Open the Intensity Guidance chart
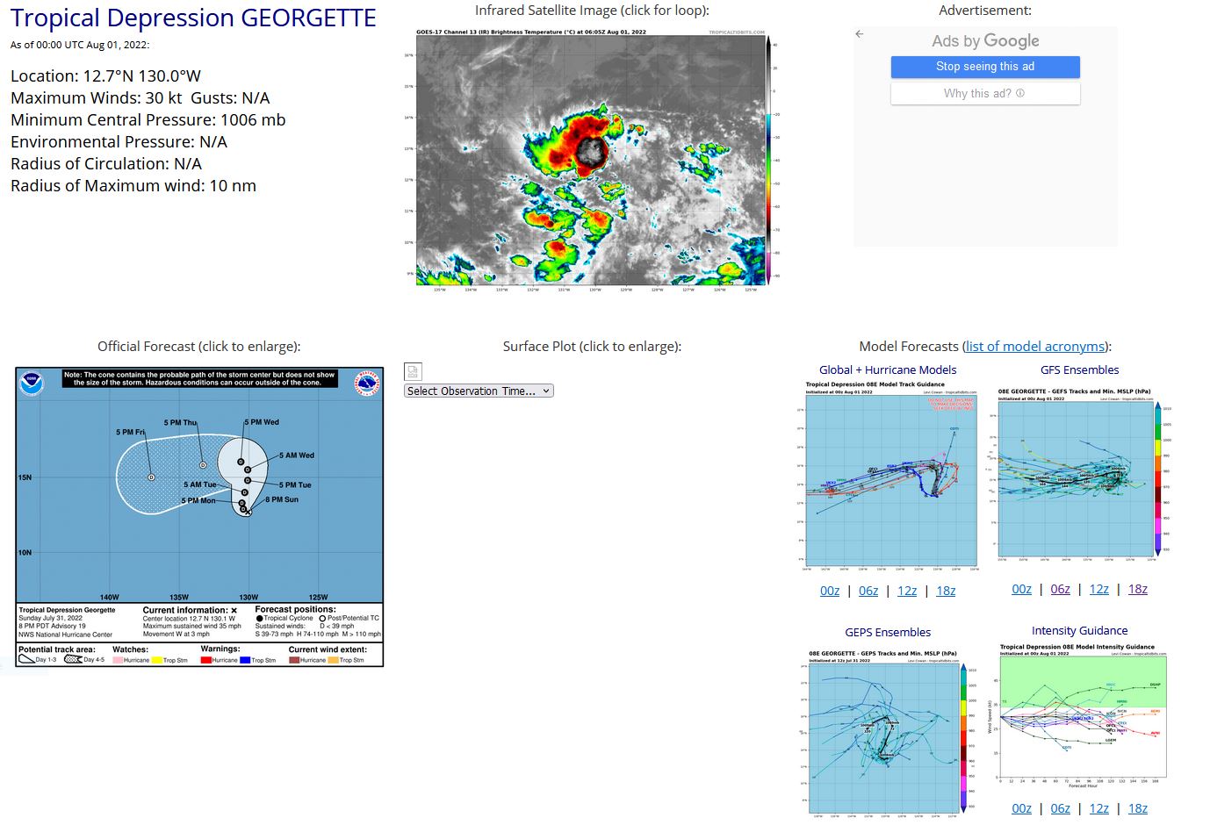 point(1079,714)
